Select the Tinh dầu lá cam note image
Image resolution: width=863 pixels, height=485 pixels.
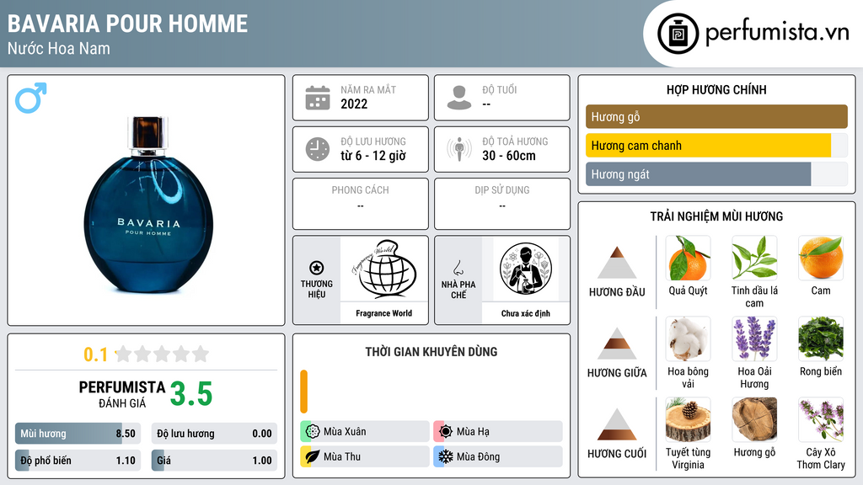(754, 258)
